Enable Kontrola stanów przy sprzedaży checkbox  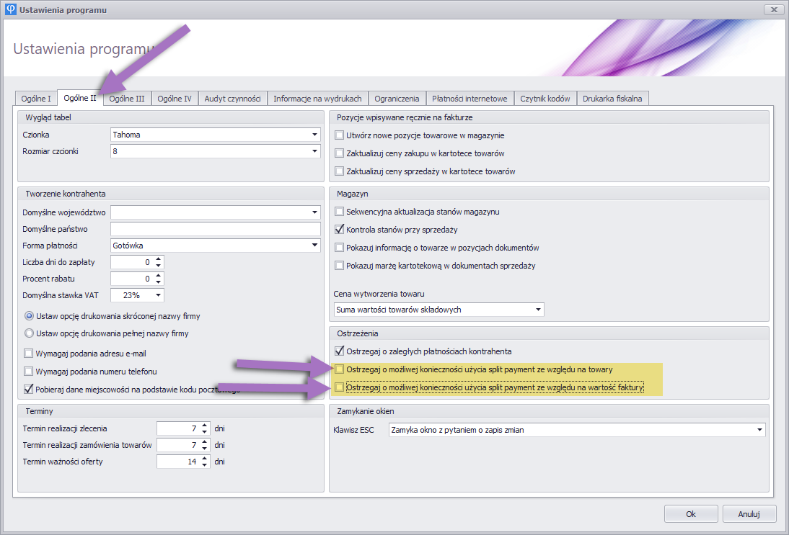[x=340, y=230]
